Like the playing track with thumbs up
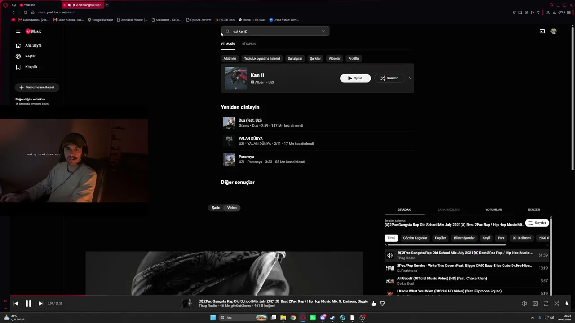575x323 pixels. pos(373,304)
